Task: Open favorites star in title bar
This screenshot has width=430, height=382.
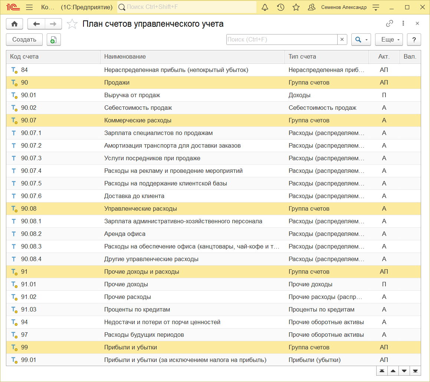Action: click(296, 7)
